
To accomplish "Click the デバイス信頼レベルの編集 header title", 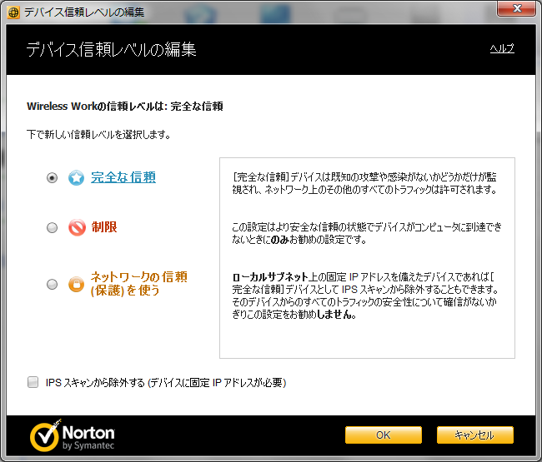I will [x=111, y=49].
